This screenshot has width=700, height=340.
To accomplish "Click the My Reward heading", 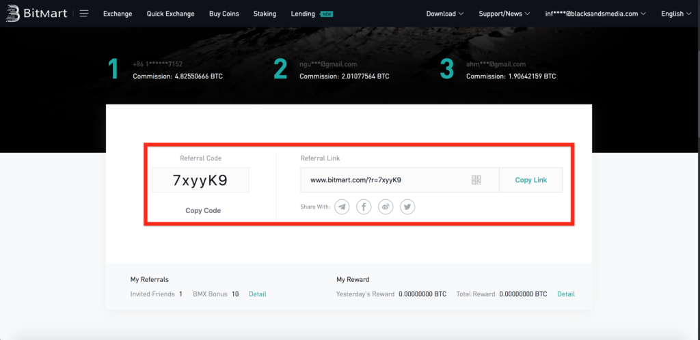I will (353, 279).
